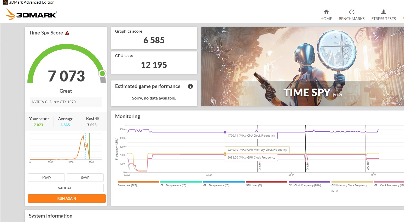Save the result with SAVE button
This screenshot has height=222, width=407.
(85, 178)
